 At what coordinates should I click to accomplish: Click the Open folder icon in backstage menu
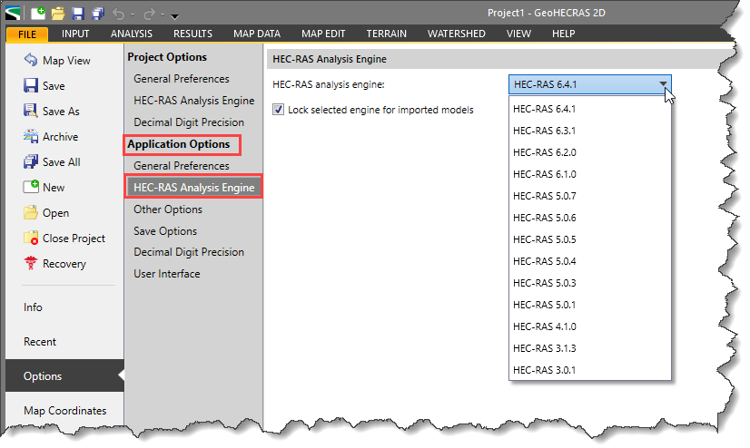point(31,212)
